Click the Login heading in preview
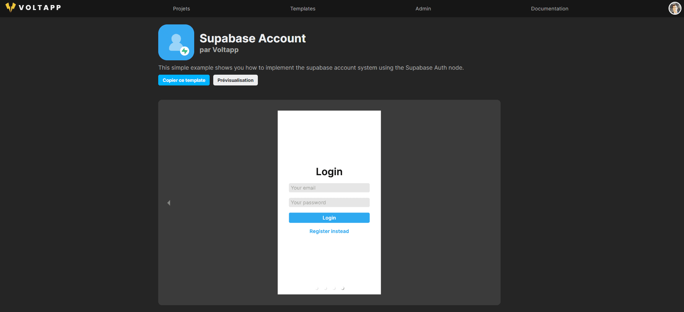 tap(329, 172)
